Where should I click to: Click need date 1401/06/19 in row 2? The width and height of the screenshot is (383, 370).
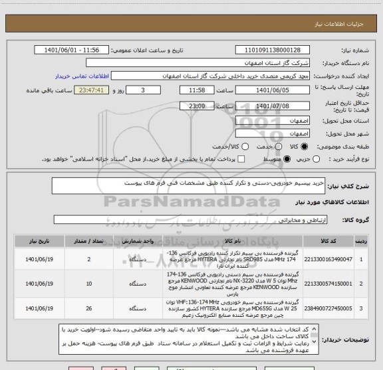pyautogui.click(x=39, y=284)
